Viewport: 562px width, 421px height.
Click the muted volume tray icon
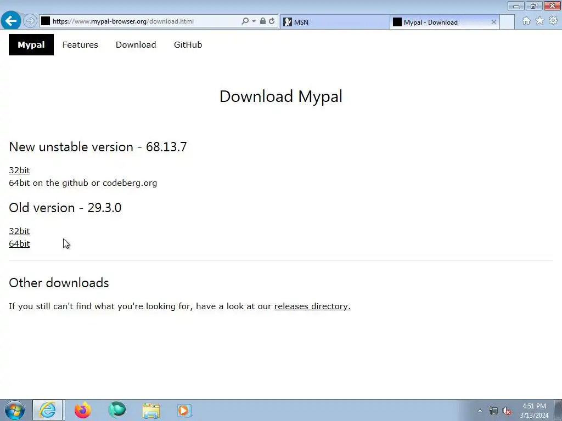tap(507, 411)
